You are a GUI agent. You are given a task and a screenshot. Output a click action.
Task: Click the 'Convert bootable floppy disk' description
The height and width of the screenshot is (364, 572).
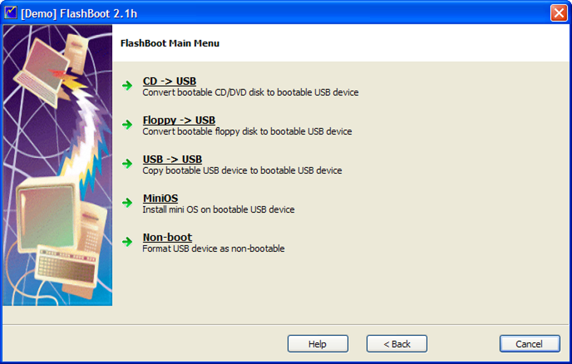click(x=247, y=132)
